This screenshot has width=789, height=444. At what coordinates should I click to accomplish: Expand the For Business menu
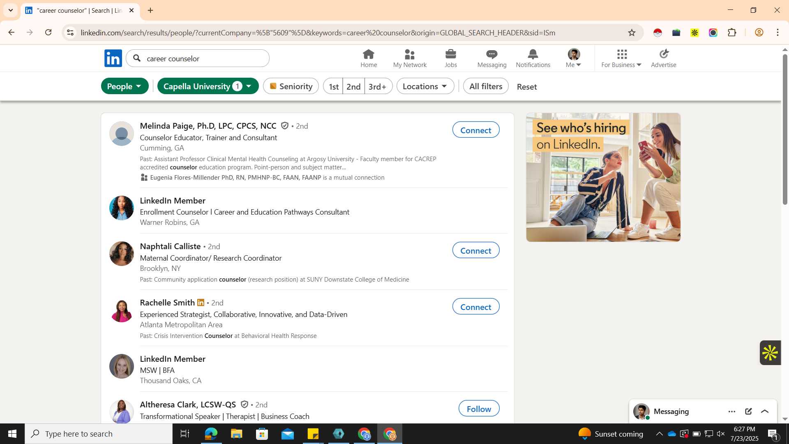tap(621, 58)
